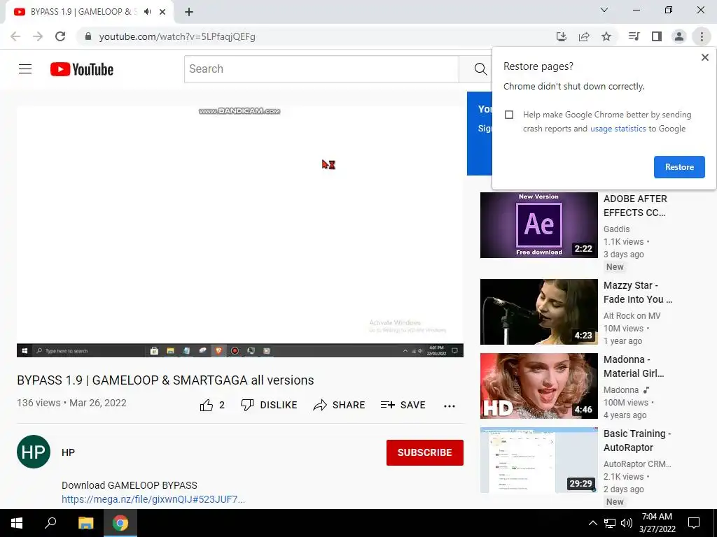Open the taskbar clock and date
This screenshot has height=537, width=717.
(x=657, y=523)
